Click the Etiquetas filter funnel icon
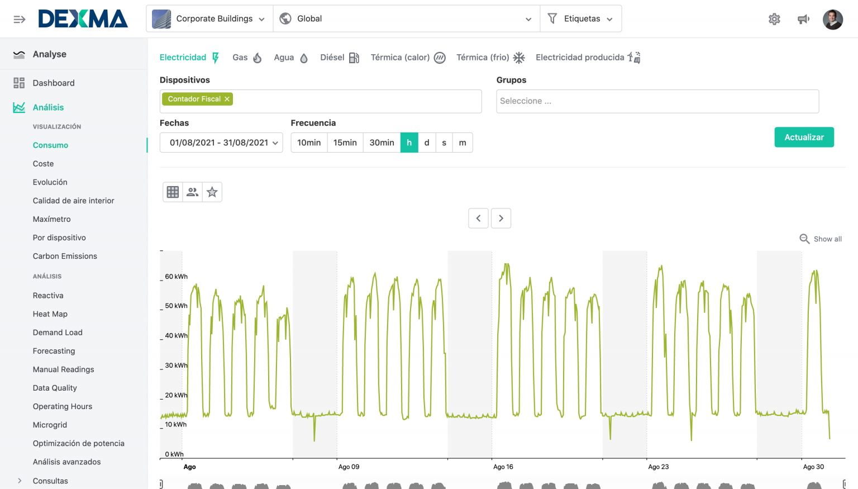The image size is (858, 489). point(552,18)
